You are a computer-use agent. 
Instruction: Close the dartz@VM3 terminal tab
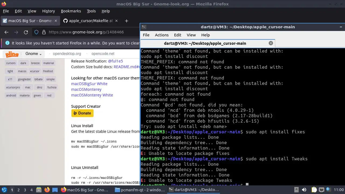271,43
